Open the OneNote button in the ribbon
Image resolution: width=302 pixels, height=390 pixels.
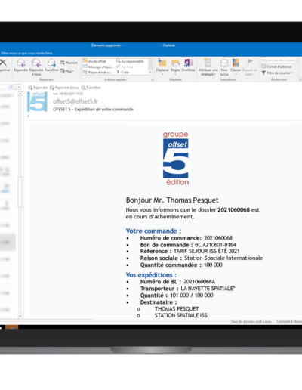188,65
